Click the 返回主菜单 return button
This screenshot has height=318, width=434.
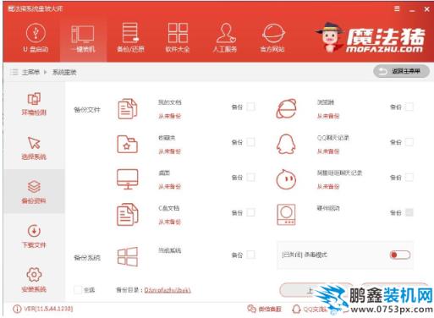pos(401,71)
